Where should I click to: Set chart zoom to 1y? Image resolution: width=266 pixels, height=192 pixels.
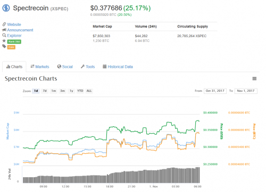point(71,91)
